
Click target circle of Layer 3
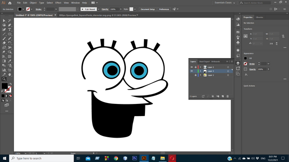tap(228, 71)
